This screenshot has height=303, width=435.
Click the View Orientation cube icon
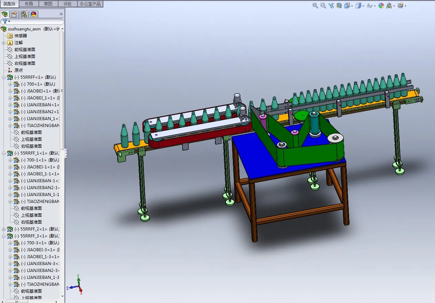pos(347,6)
